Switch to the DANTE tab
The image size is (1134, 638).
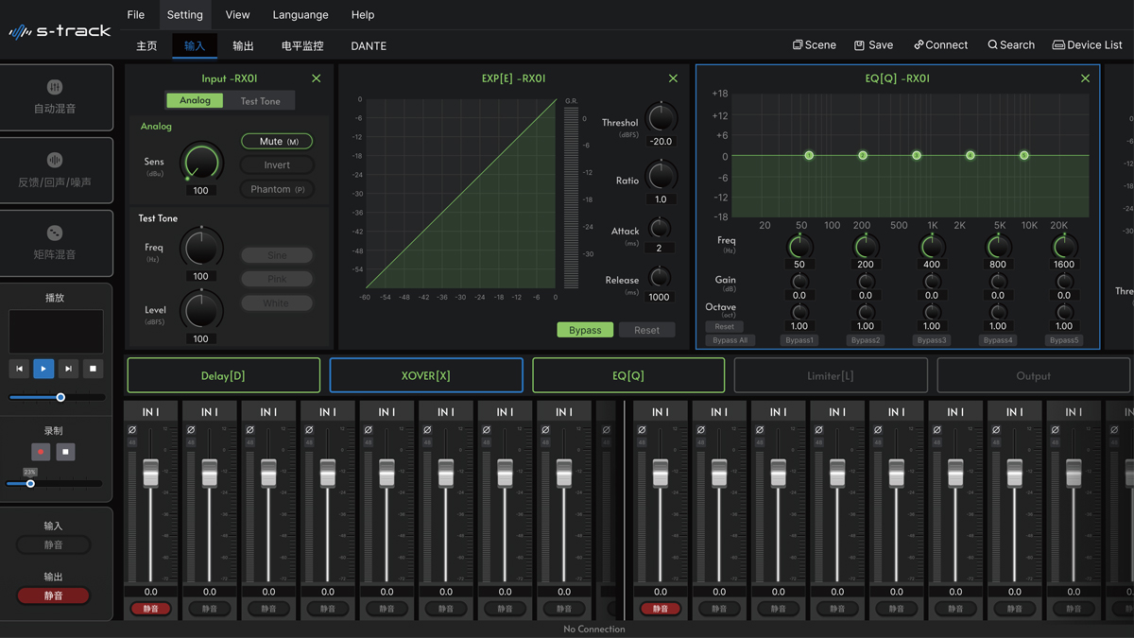(368, 45)
